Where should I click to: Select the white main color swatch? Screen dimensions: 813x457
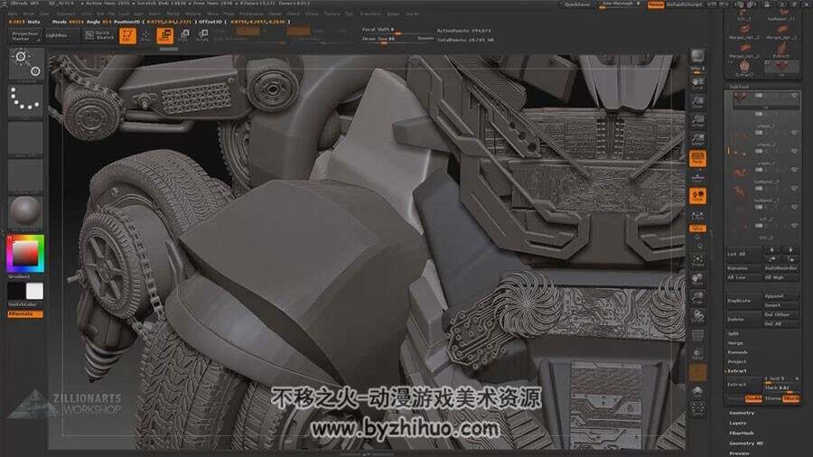point(34,291)
